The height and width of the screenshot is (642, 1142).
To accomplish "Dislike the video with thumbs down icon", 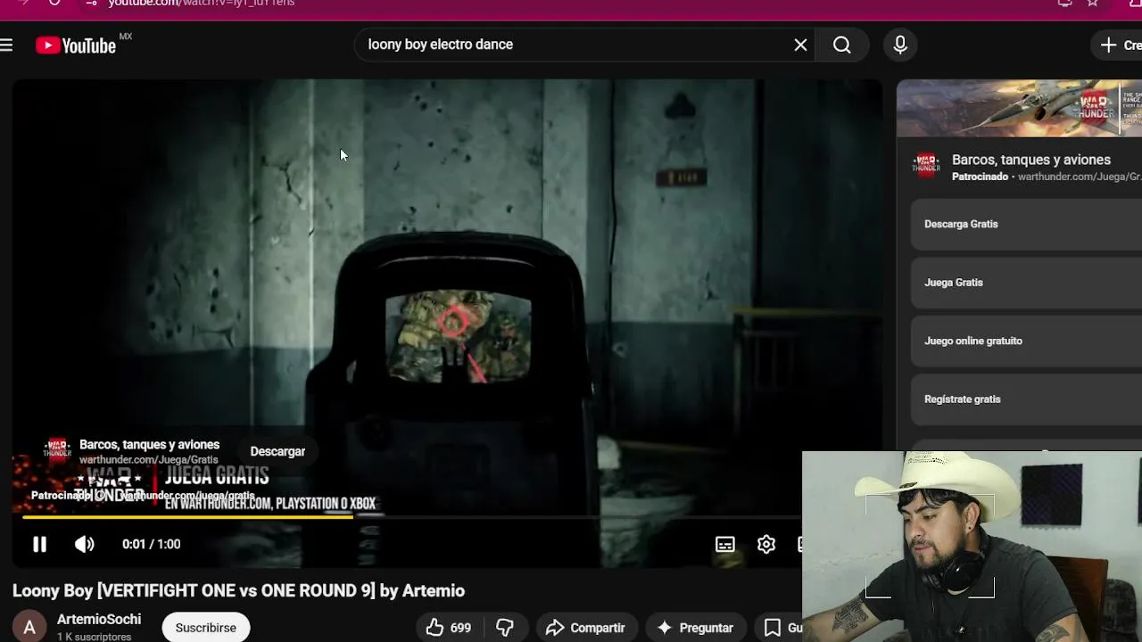I will point(505,628).
